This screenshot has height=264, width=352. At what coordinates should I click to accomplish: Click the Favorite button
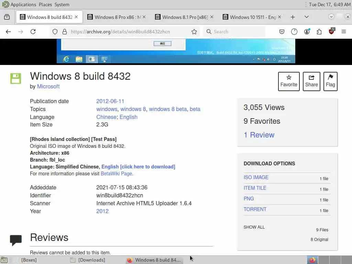pos(289,81)
